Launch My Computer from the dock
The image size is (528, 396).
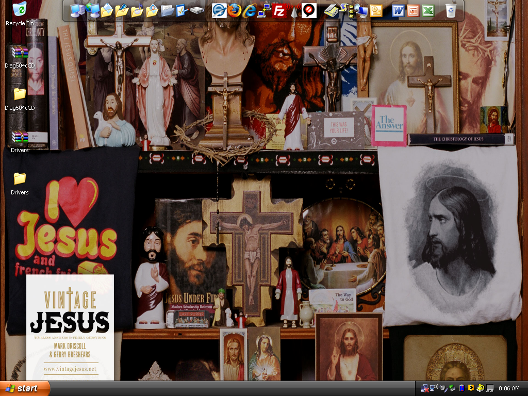click(x=77, y=10)
